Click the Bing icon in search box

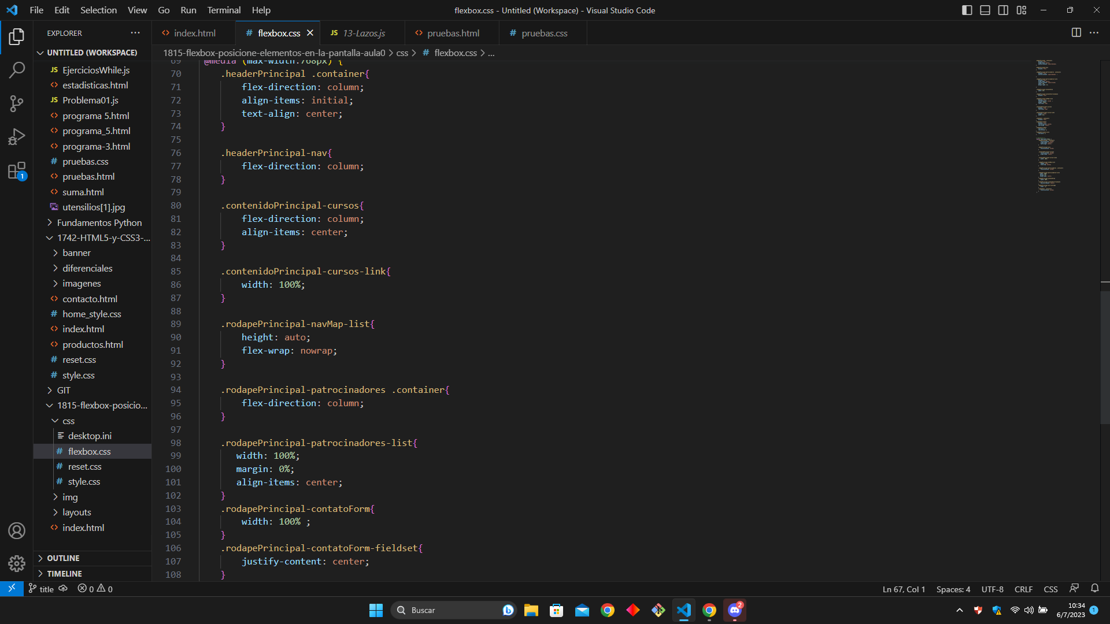(x=508, y=610)
